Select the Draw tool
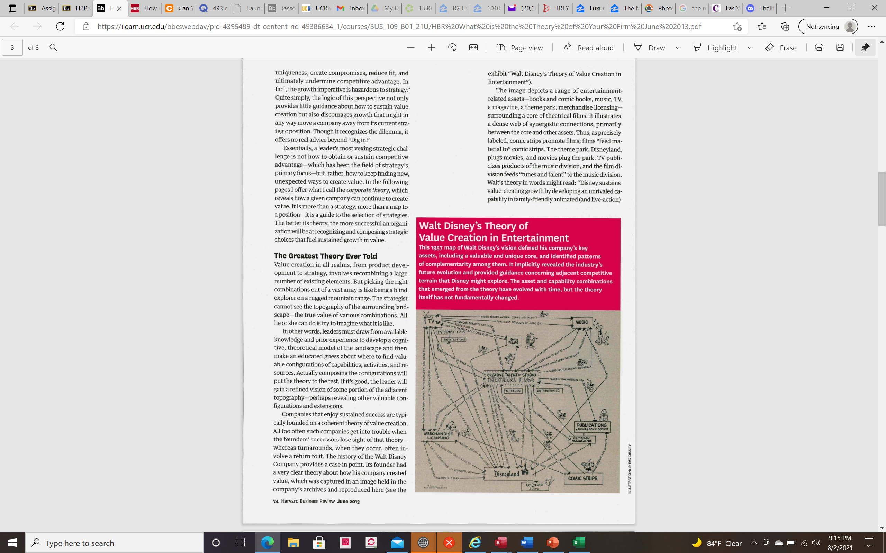The height and width of the screenshot is (553, 886). pyautogui.click(x=649, y=48)
